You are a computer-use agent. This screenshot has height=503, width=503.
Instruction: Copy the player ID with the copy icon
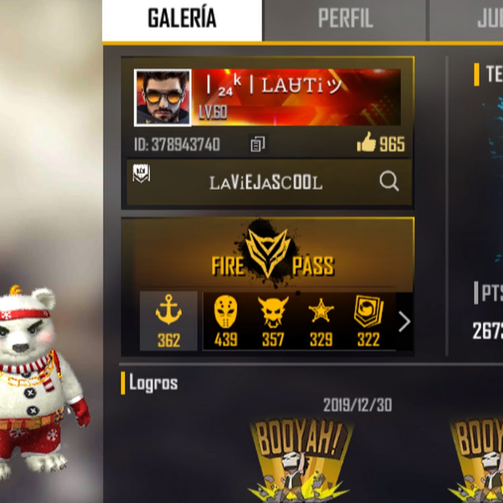[x=258, y=144]
